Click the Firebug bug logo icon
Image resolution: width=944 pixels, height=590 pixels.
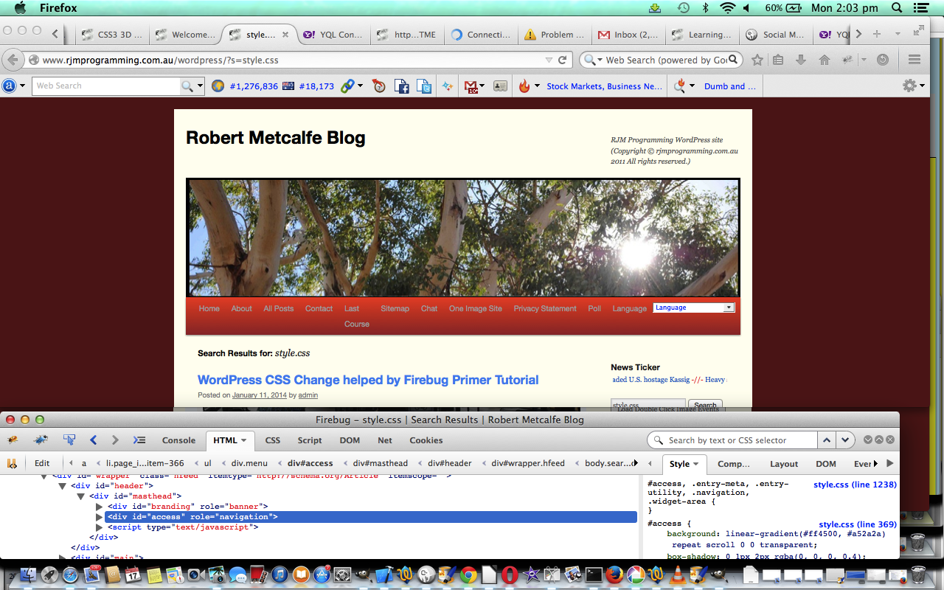[13, 440]
